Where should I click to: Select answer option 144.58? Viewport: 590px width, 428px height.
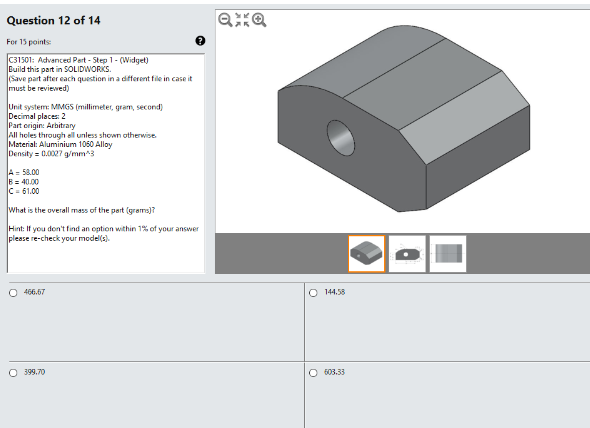[313, 293]
